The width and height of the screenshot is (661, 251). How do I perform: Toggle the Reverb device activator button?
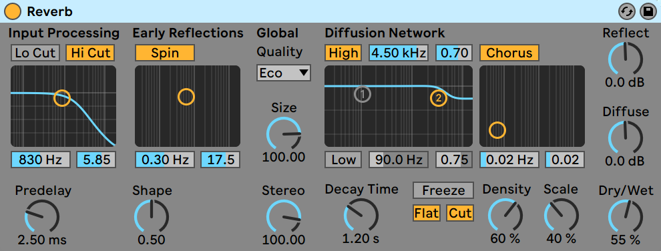click(x=12, y=11)
